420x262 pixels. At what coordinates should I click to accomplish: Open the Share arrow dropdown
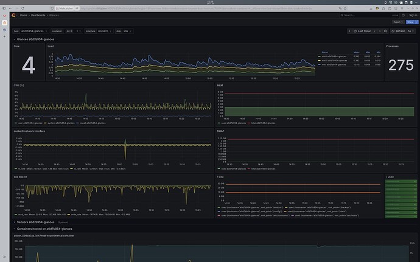417,22
